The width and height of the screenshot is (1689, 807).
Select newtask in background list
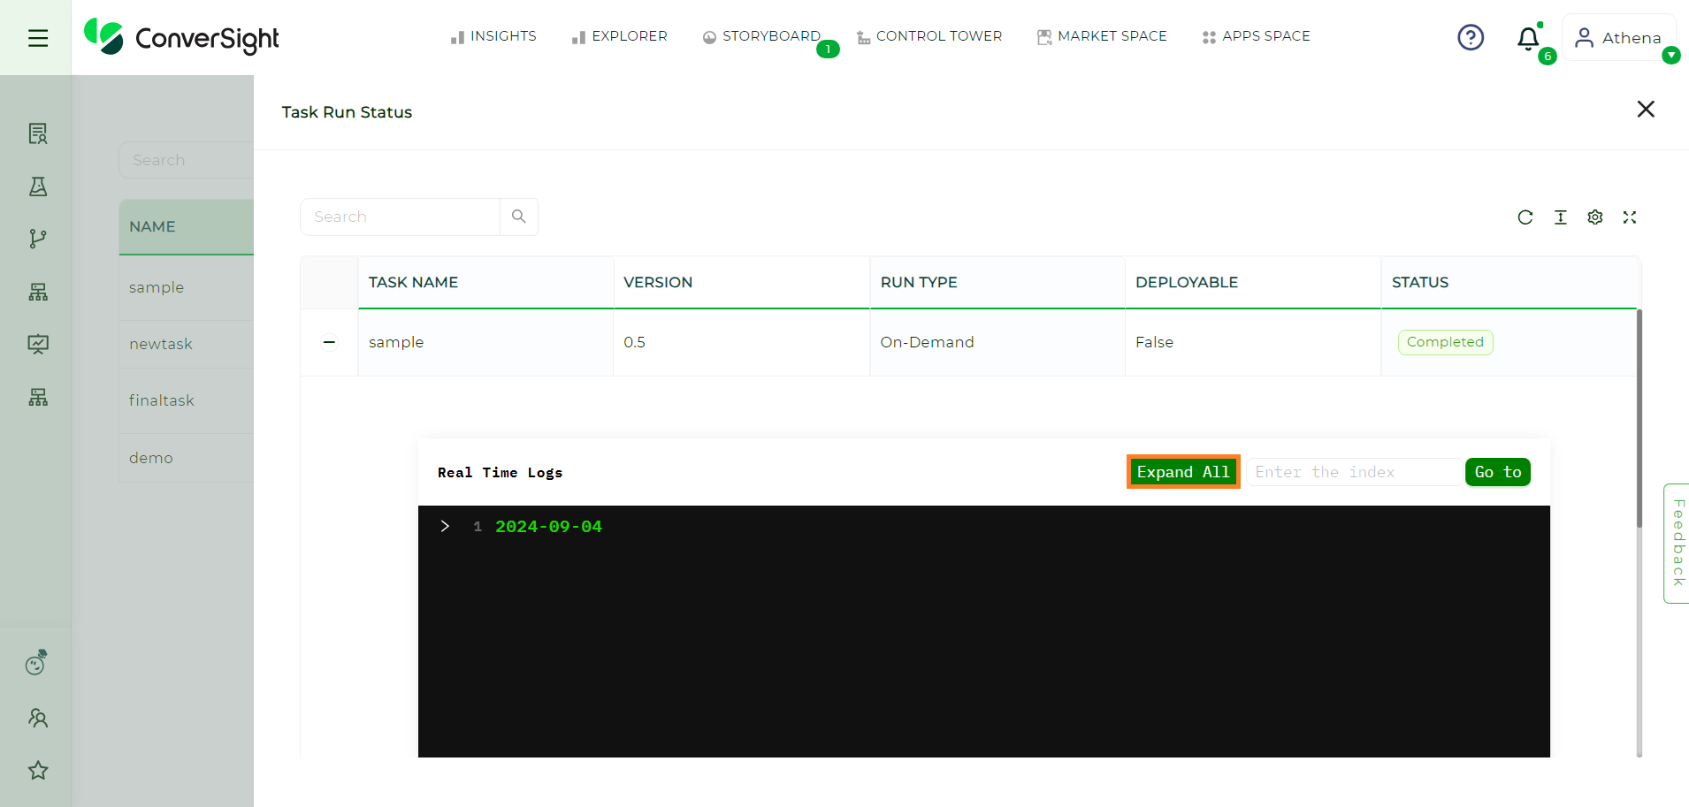(161, 344)
